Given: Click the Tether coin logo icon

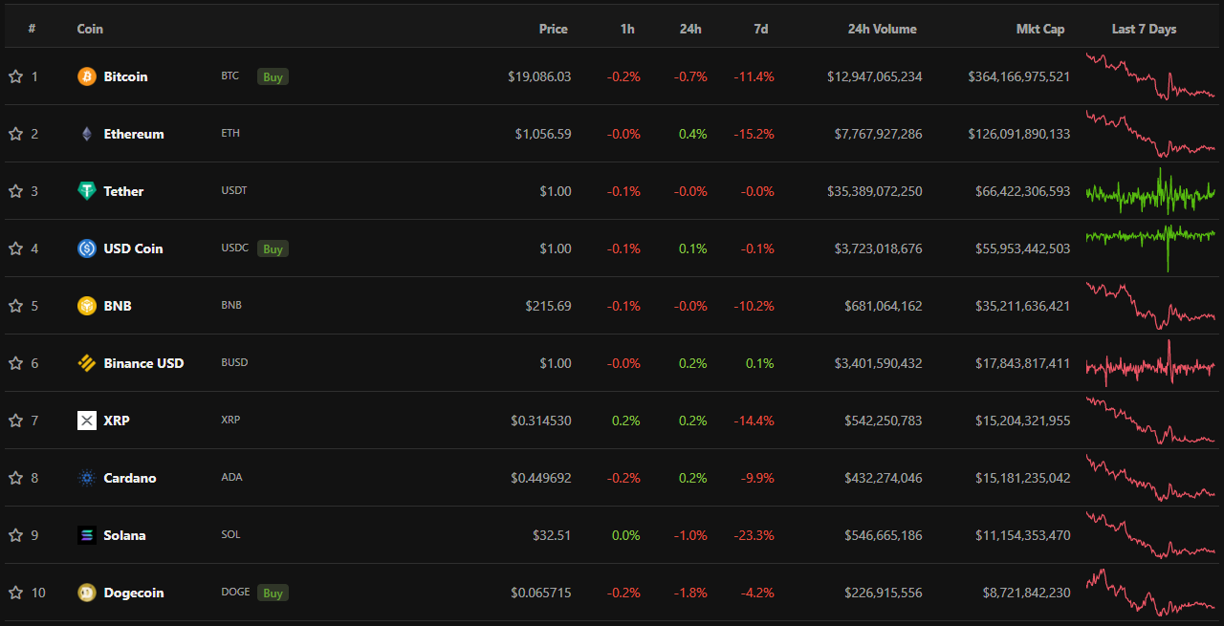Looking at the screenshot, I should tap(87, 191).
